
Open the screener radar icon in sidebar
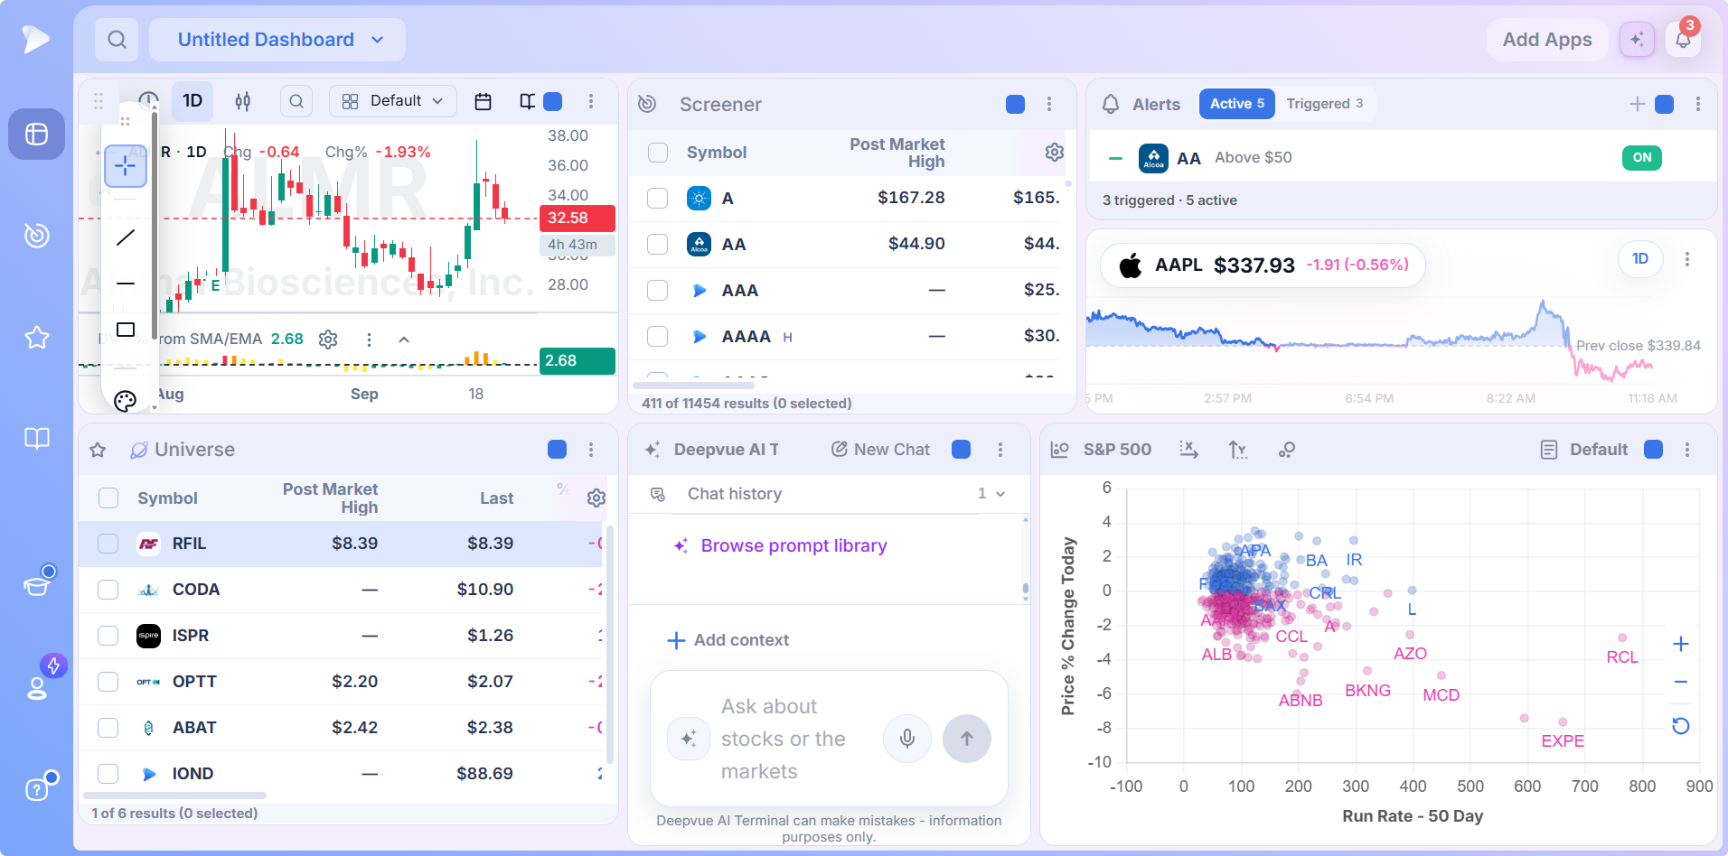tap(36, 236)
